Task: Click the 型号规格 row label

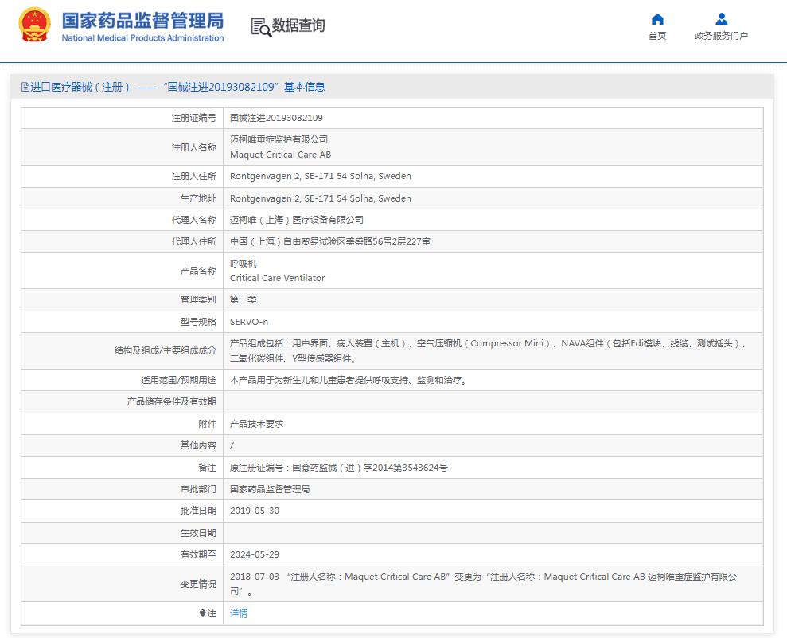Action: tap(198, 322)
